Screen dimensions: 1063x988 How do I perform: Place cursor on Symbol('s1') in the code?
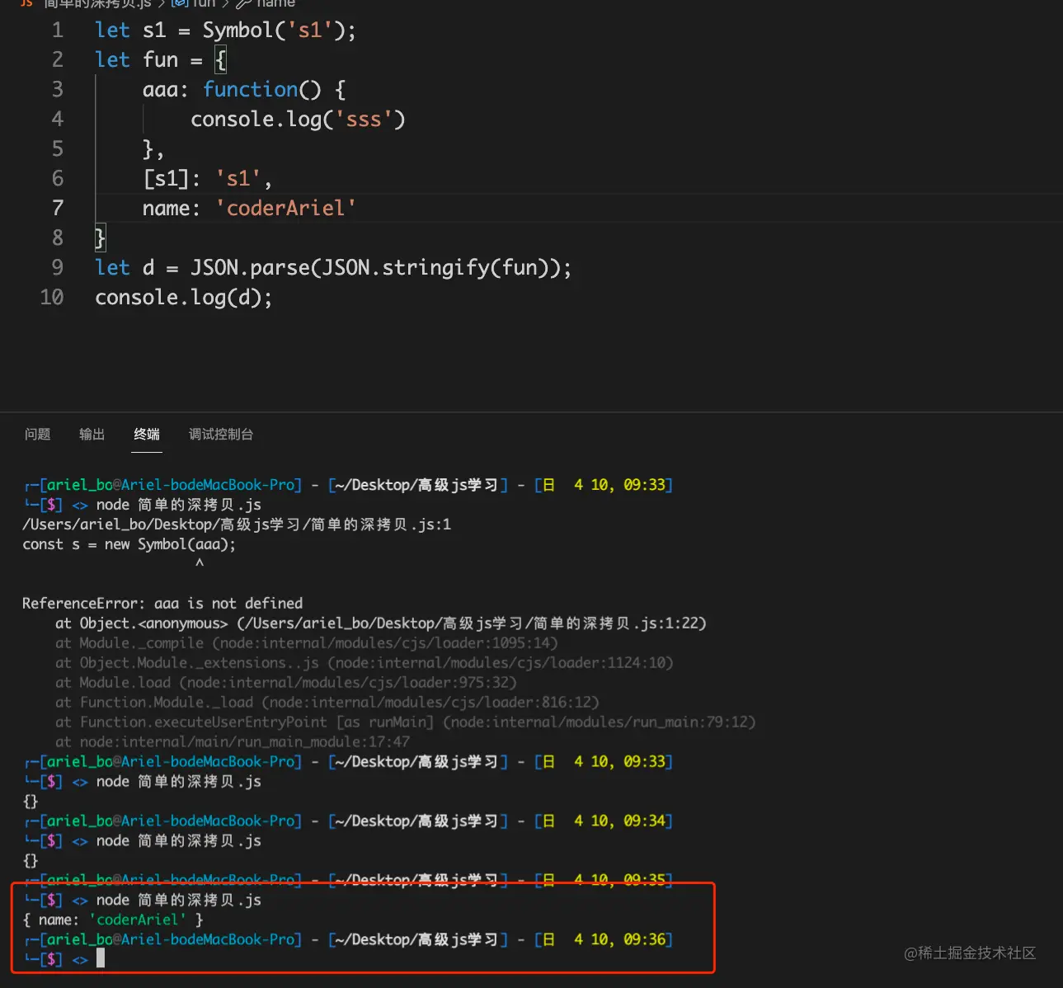pyautogui.click(x=274, y=31)
